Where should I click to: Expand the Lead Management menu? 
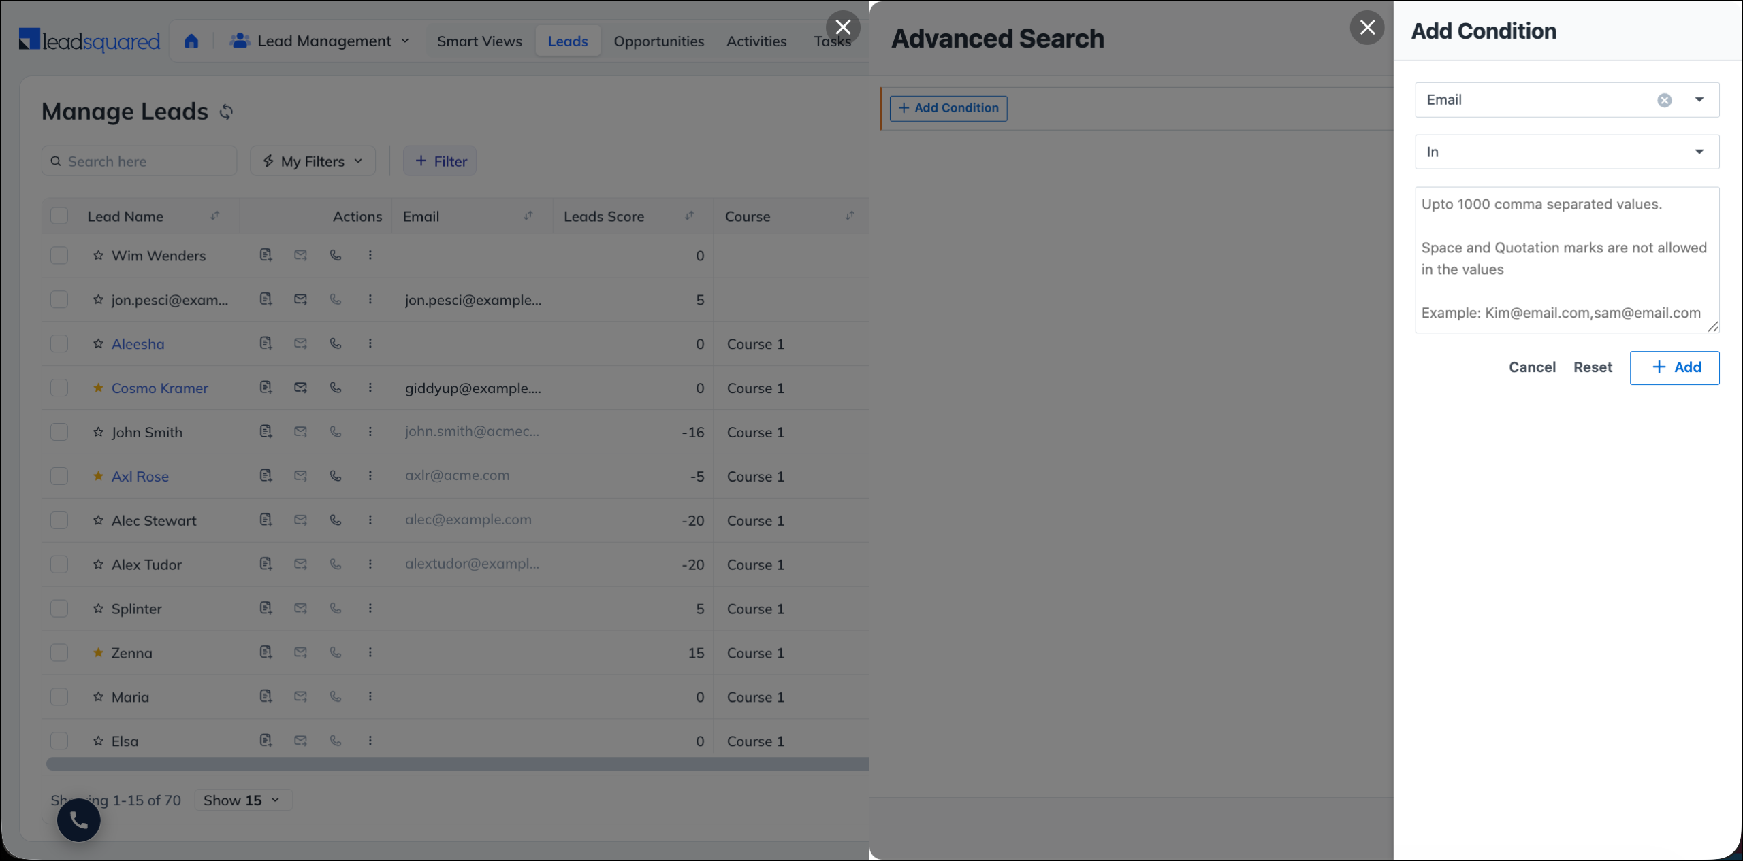click(320, 41)
